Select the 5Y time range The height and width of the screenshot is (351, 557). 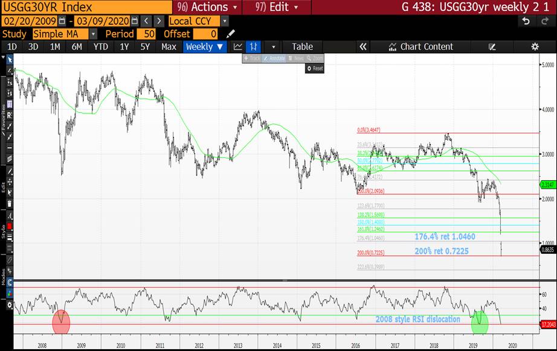(144, 46)
